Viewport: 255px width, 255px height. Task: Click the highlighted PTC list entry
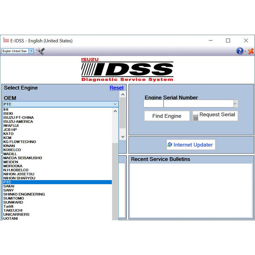(57, 182)
